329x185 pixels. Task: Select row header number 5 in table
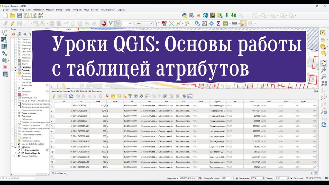point(53,126)
